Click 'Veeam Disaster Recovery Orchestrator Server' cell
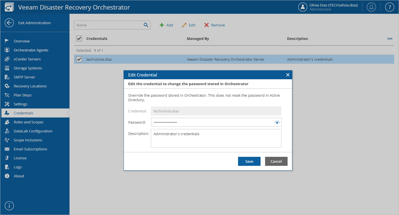399x215 pixels. (226, 59)
